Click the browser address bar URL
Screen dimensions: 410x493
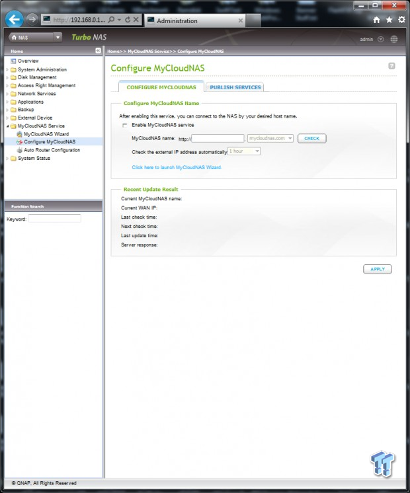click(x=79, y=20)
